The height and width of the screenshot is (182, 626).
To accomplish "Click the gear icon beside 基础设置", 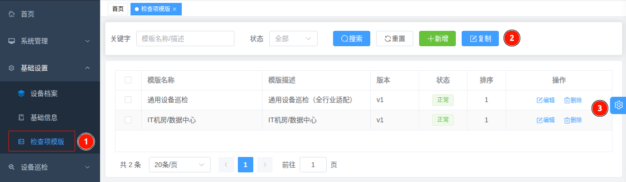I will tap(12, 68).
